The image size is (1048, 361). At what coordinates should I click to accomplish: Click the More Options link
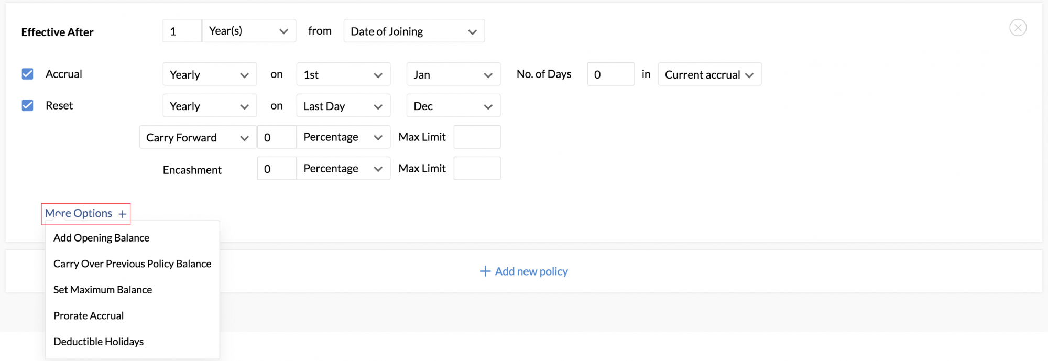coord(79,213)
